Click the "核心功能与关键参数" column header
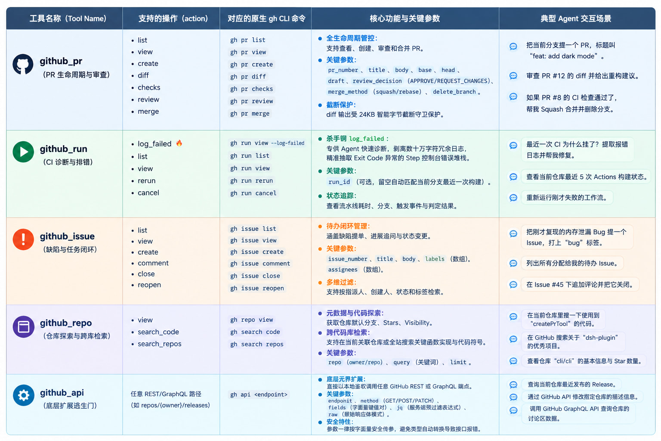Image resolution: width=661 pixels, height=441 pixels. click(x=405, y=19)
